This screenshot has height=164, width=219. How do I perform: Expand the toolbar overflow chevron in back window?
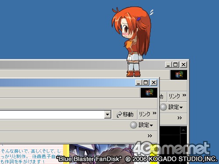click(x=180, y=118)
